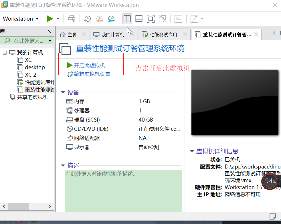Collapse the 虚拟机详细信息 section
The image size is (281, 224).
(x=192, y=151)
